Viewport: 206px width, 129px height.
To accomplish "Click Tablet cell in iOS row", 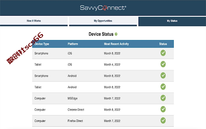I will click(38, 64).
